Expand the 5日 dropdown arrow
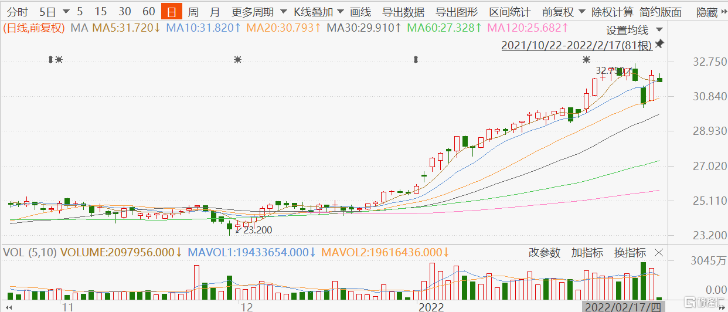This screenshot has height=312, width=728. click(64, 12)
